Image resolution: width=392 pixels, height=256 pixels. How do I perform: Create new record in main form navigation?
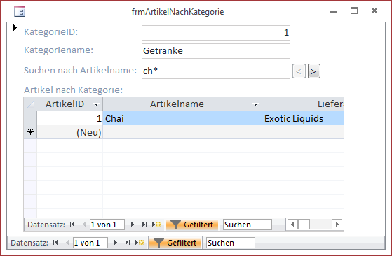140,243
